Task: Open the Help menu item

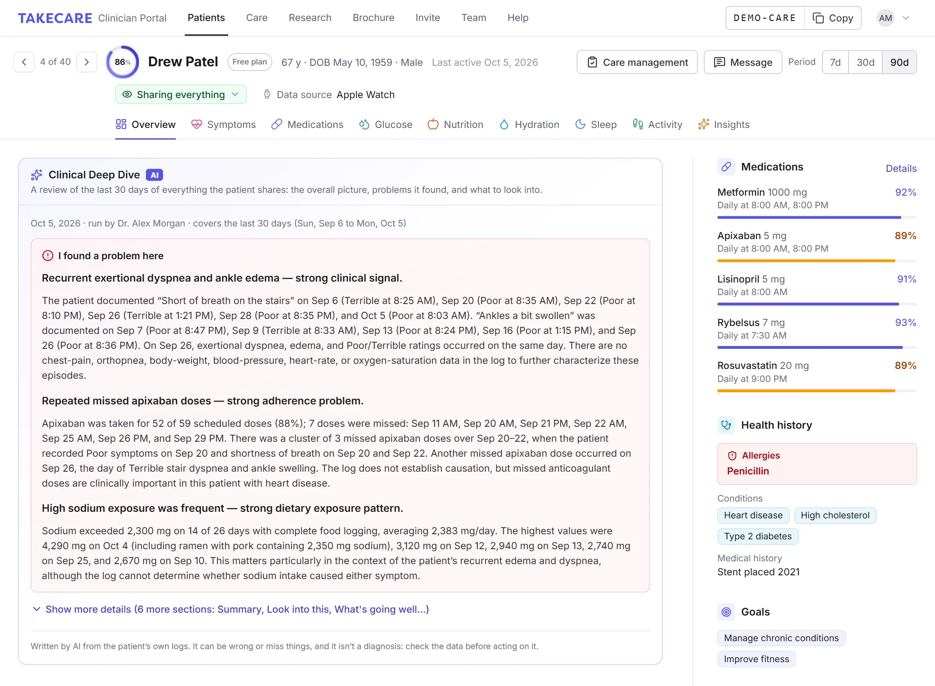Action: (518, 18)
